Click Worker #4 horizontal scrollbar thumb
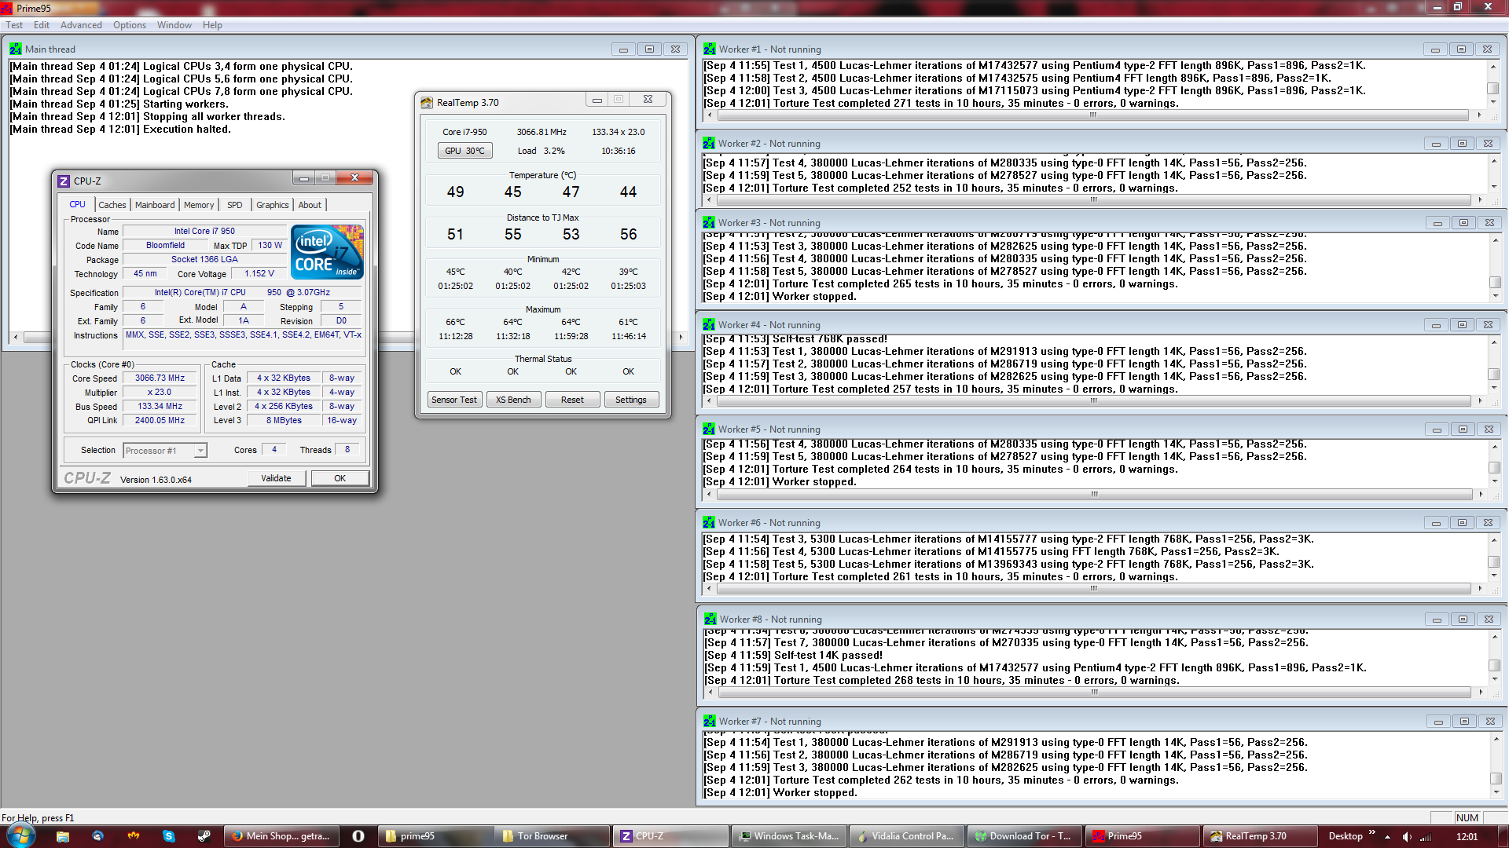 click(x=1092, y=401)
